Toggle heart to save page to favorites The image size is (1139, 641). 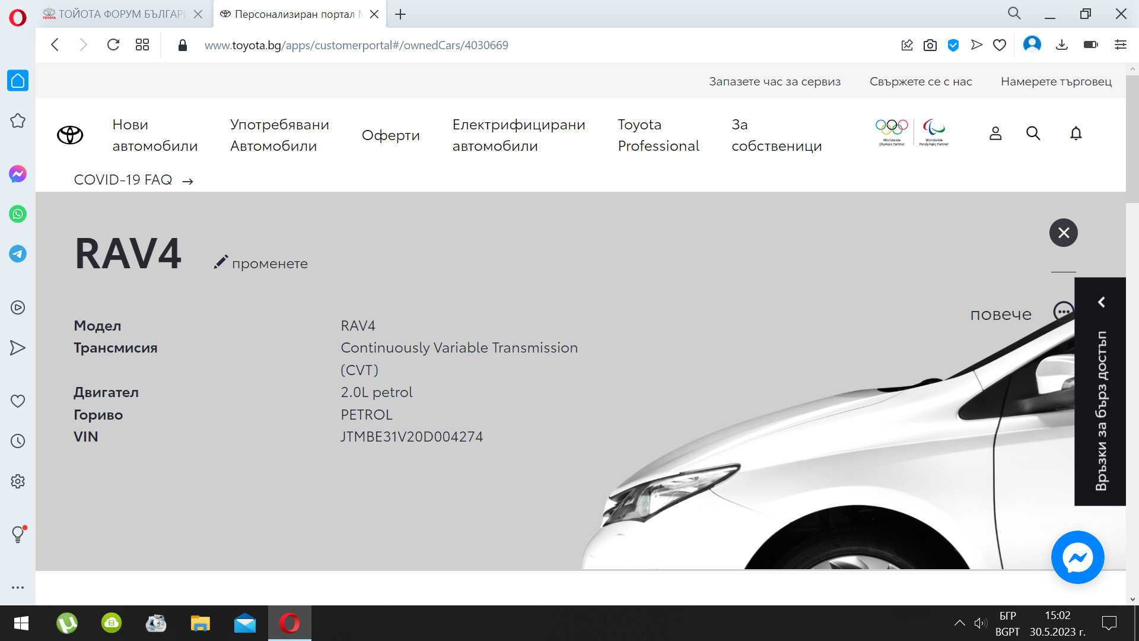pyautogui.click(x=1000, y=45)
